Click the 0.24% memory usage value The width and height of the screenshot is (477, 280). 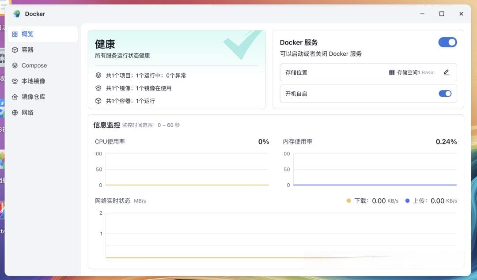coord(446,141)
